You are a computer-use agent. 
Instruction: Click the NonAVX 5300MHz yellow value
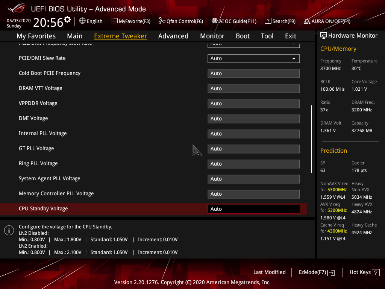coord(337,190)
